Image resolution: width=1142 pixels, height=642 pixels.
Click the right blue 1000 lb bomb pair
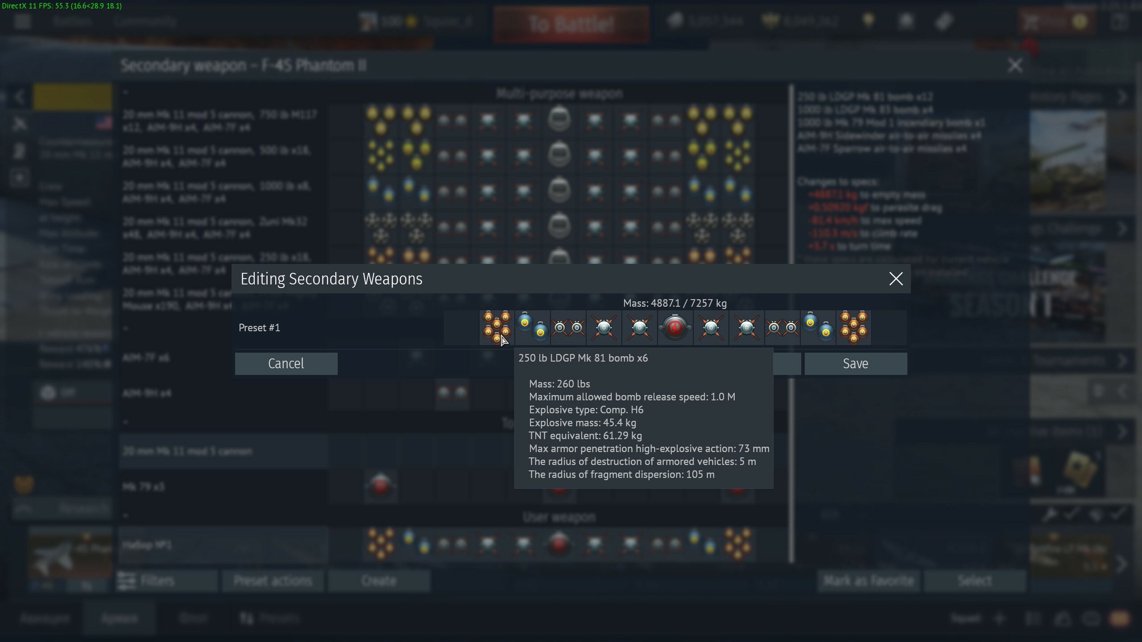[818, 328]
